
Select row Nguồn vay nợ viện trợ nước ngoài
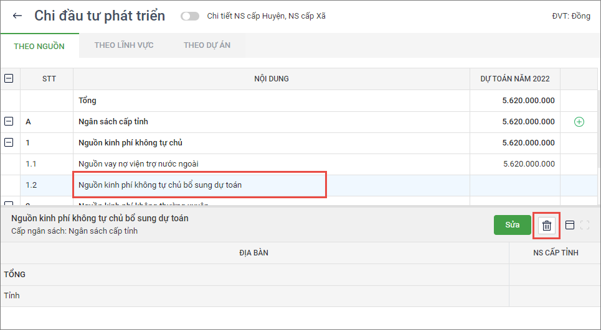[138, 164]
